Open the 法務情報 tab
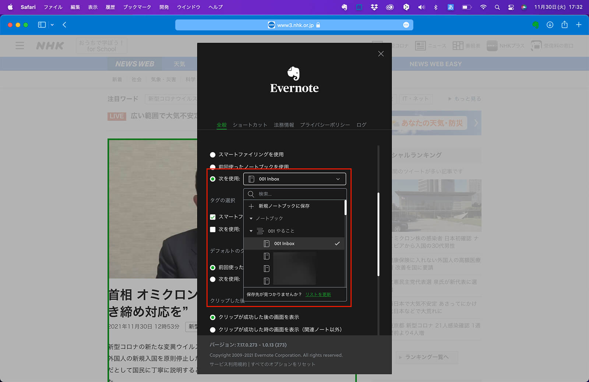 pos(284,125)
